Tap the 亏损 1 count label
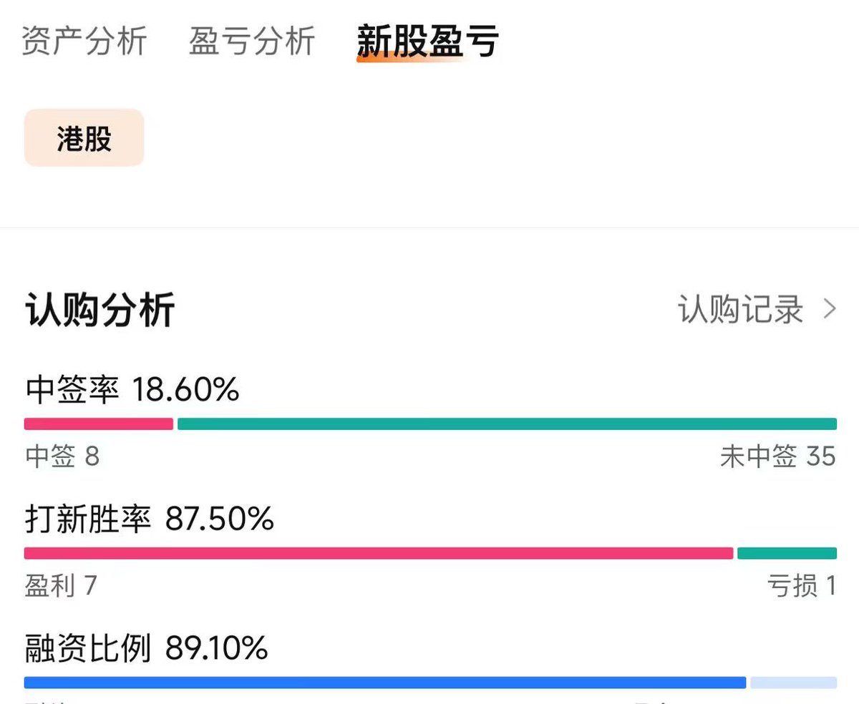This screenshot has width=859, height=704. [x=801, y=586]
